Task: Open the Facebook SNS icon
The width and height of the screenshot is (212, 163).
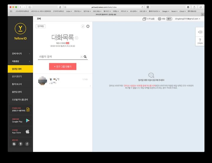Action: pos(27,144)
